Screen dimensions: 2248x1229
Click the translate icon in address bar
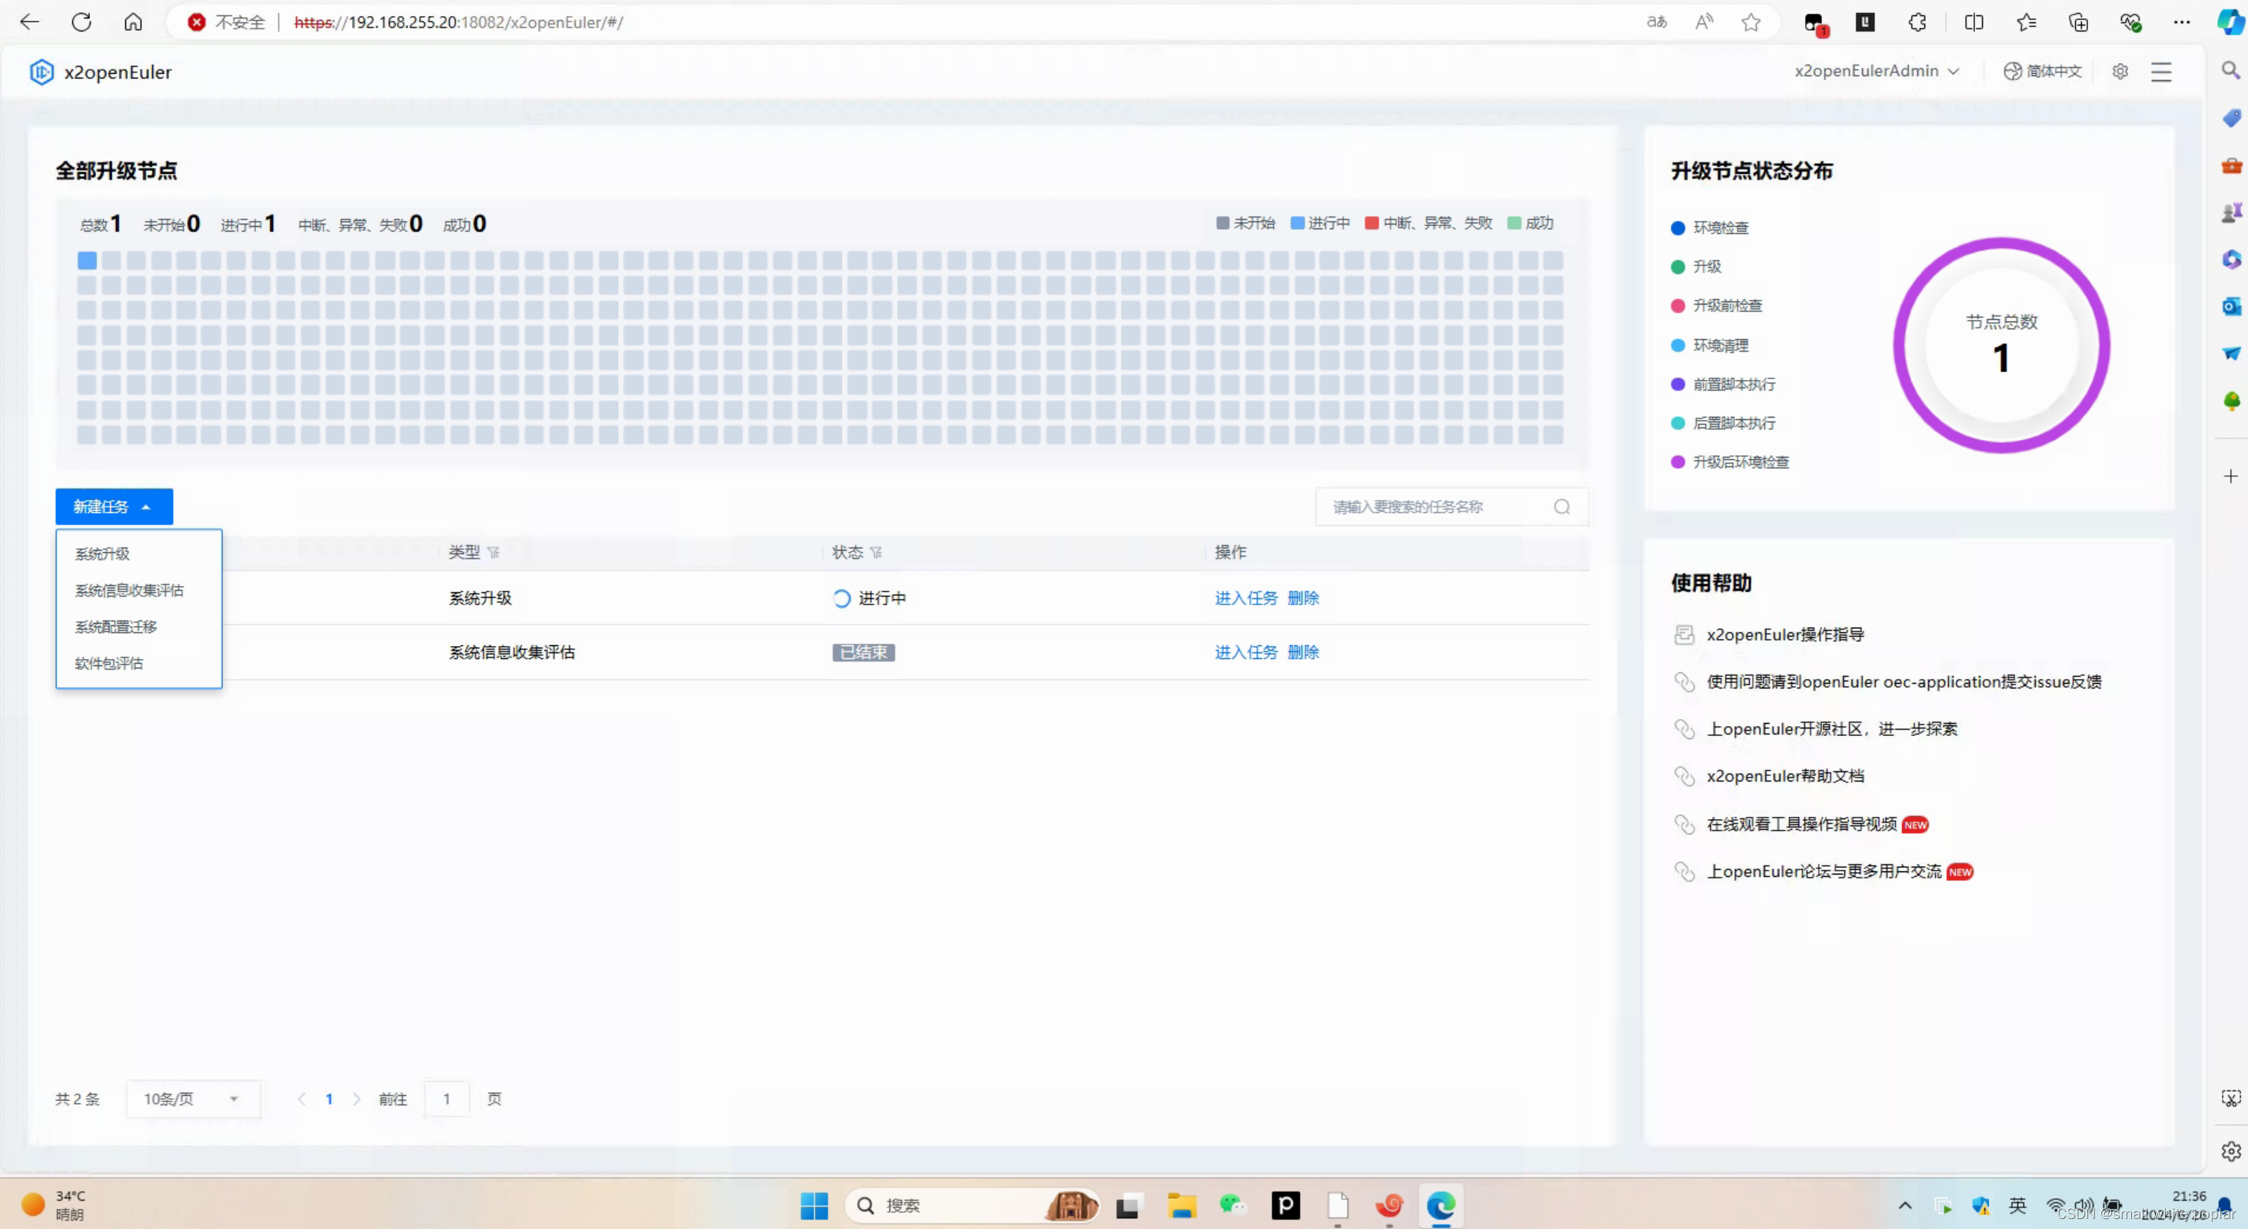point(1656,22)
